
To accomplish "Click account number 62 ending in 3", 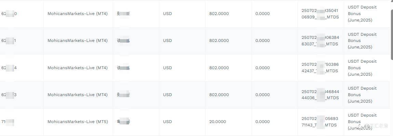I will point(9,95).
